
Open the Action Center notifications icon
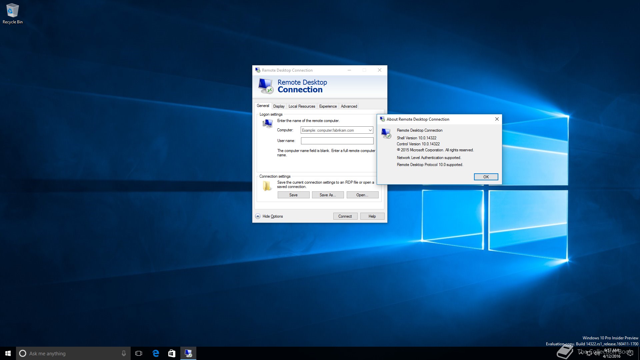pos(630,353)
